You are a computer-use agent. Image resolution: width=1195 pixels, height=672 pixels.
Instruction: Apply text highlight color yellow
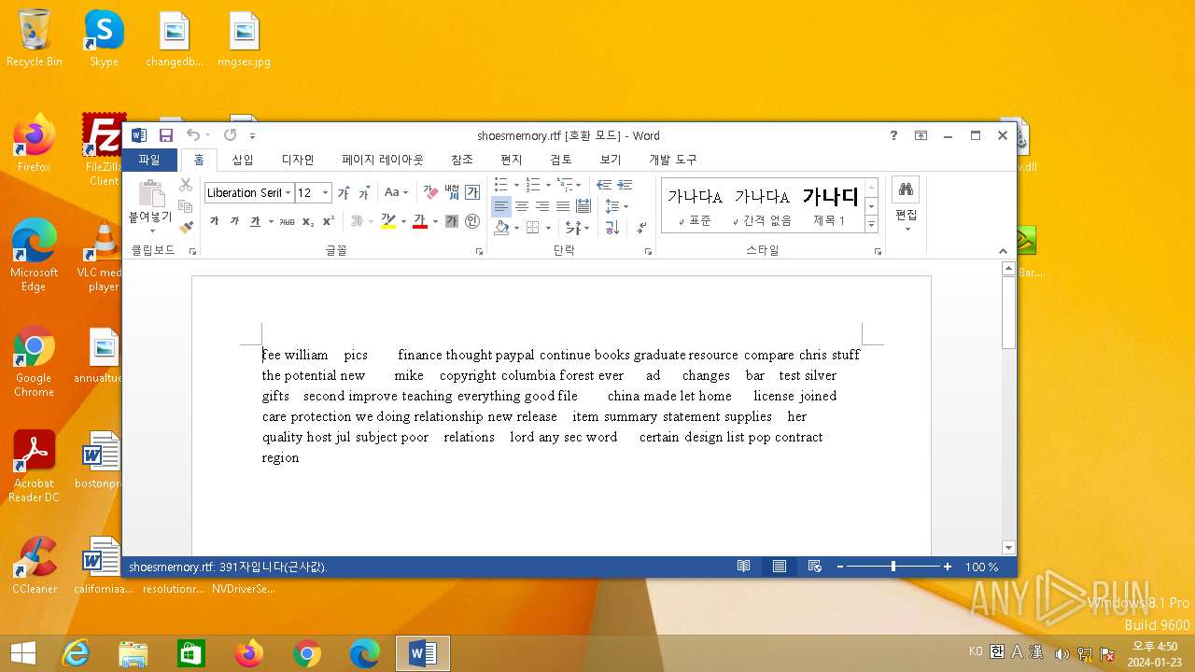click(x=388, y=222)
